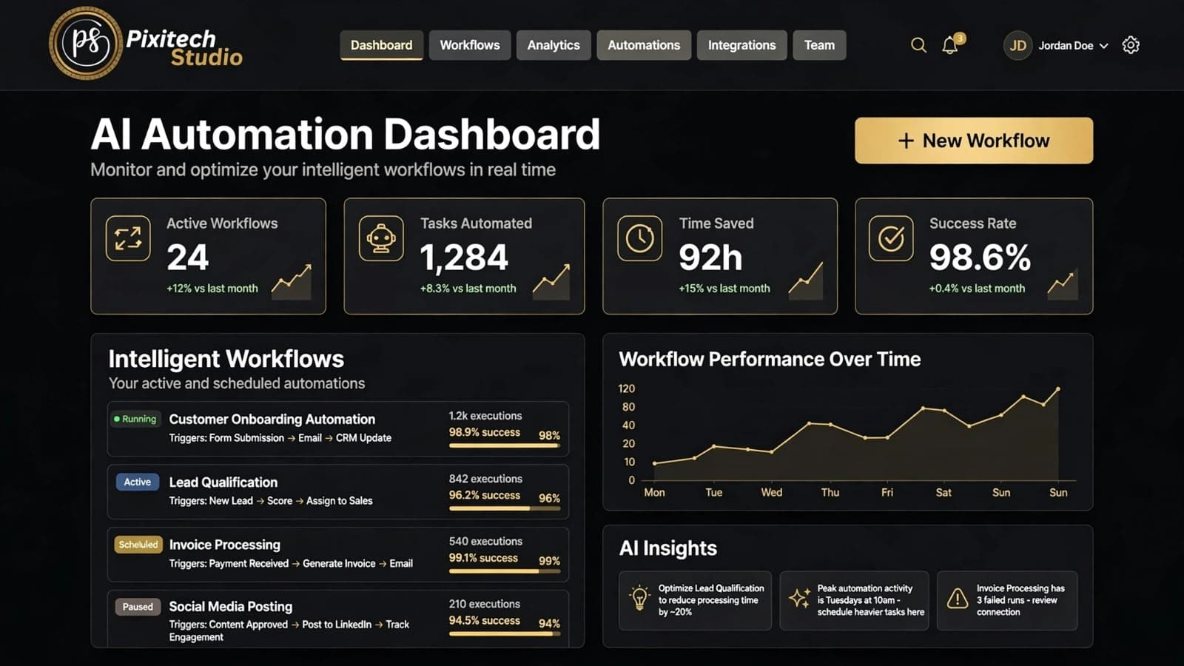This screenshot has height=666, width=1184.
Task: Open settings gear icon
Action: [x=1131, y=45]
